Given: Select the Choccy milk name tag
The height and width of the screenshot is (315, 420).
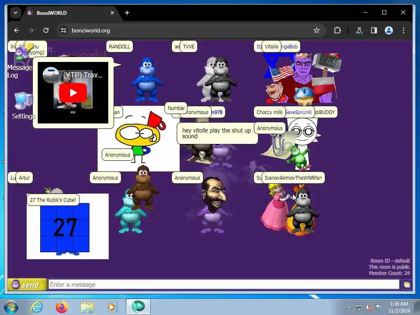Looking at the screenshot, I should point(269,112).
